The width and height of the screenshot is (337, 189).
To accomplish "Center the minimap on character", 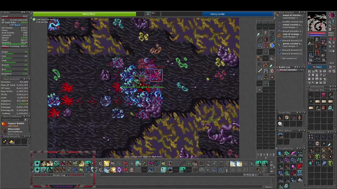I will tap(330, 29).
